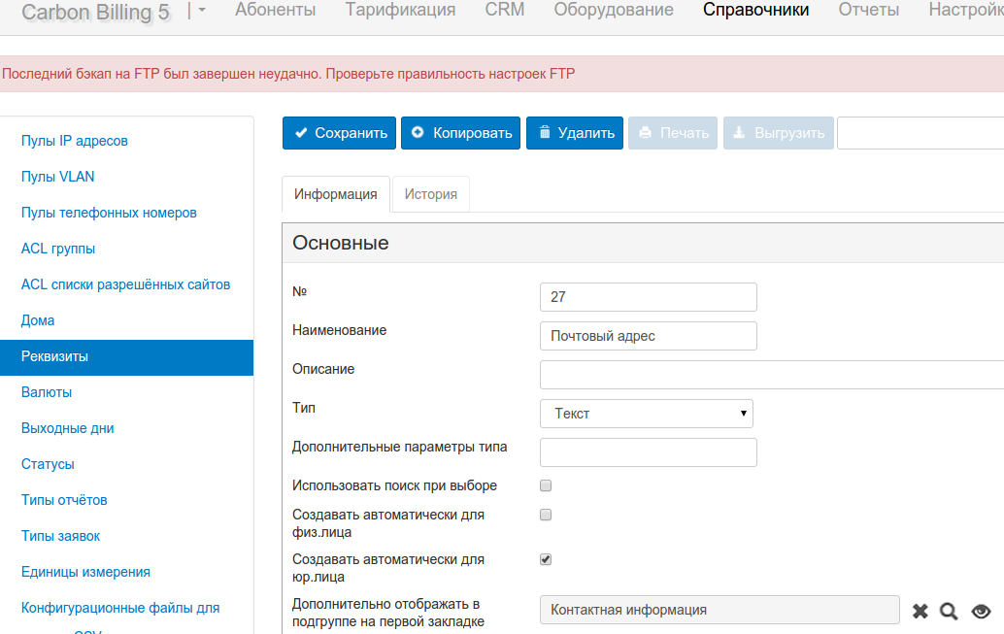
Task: Switch to the История tab
Action: tap(430, 194)
